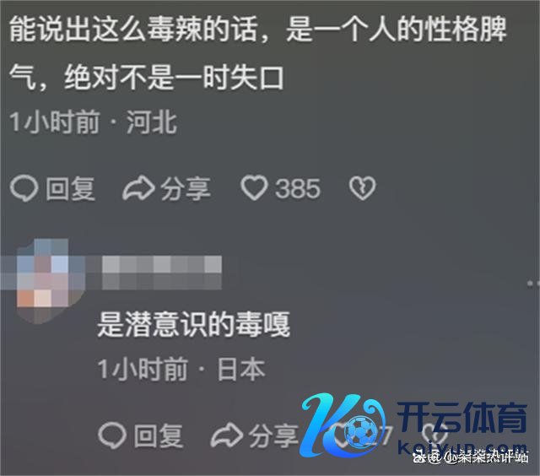Toggle the broken-heart dislike on the 河北 comment
Image resolution: width=540 pixels, height=476 pixels.
tap(362, 188)
